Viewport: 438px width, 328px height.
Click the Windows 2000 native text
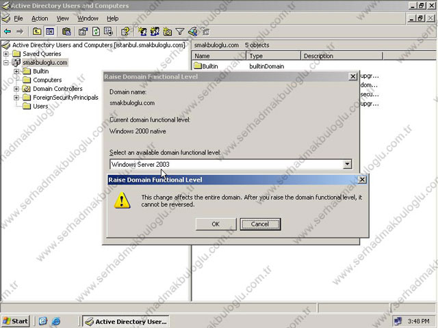(138, 131)
